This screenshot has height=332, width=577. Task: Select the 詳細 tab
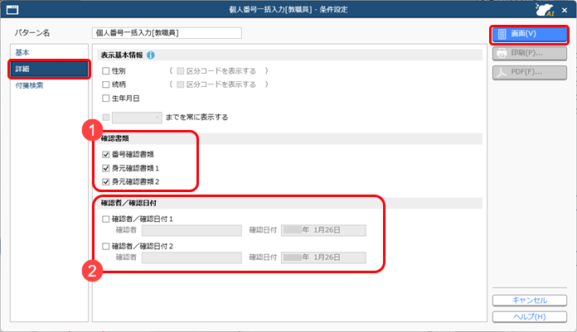(x=49, y=69)
